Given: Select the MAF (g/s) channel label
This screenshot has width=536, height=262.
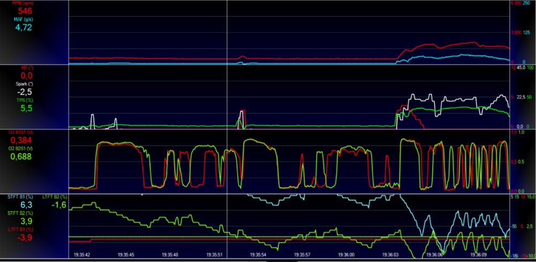Looking at the screenshot, I should [x=23, y=19].
